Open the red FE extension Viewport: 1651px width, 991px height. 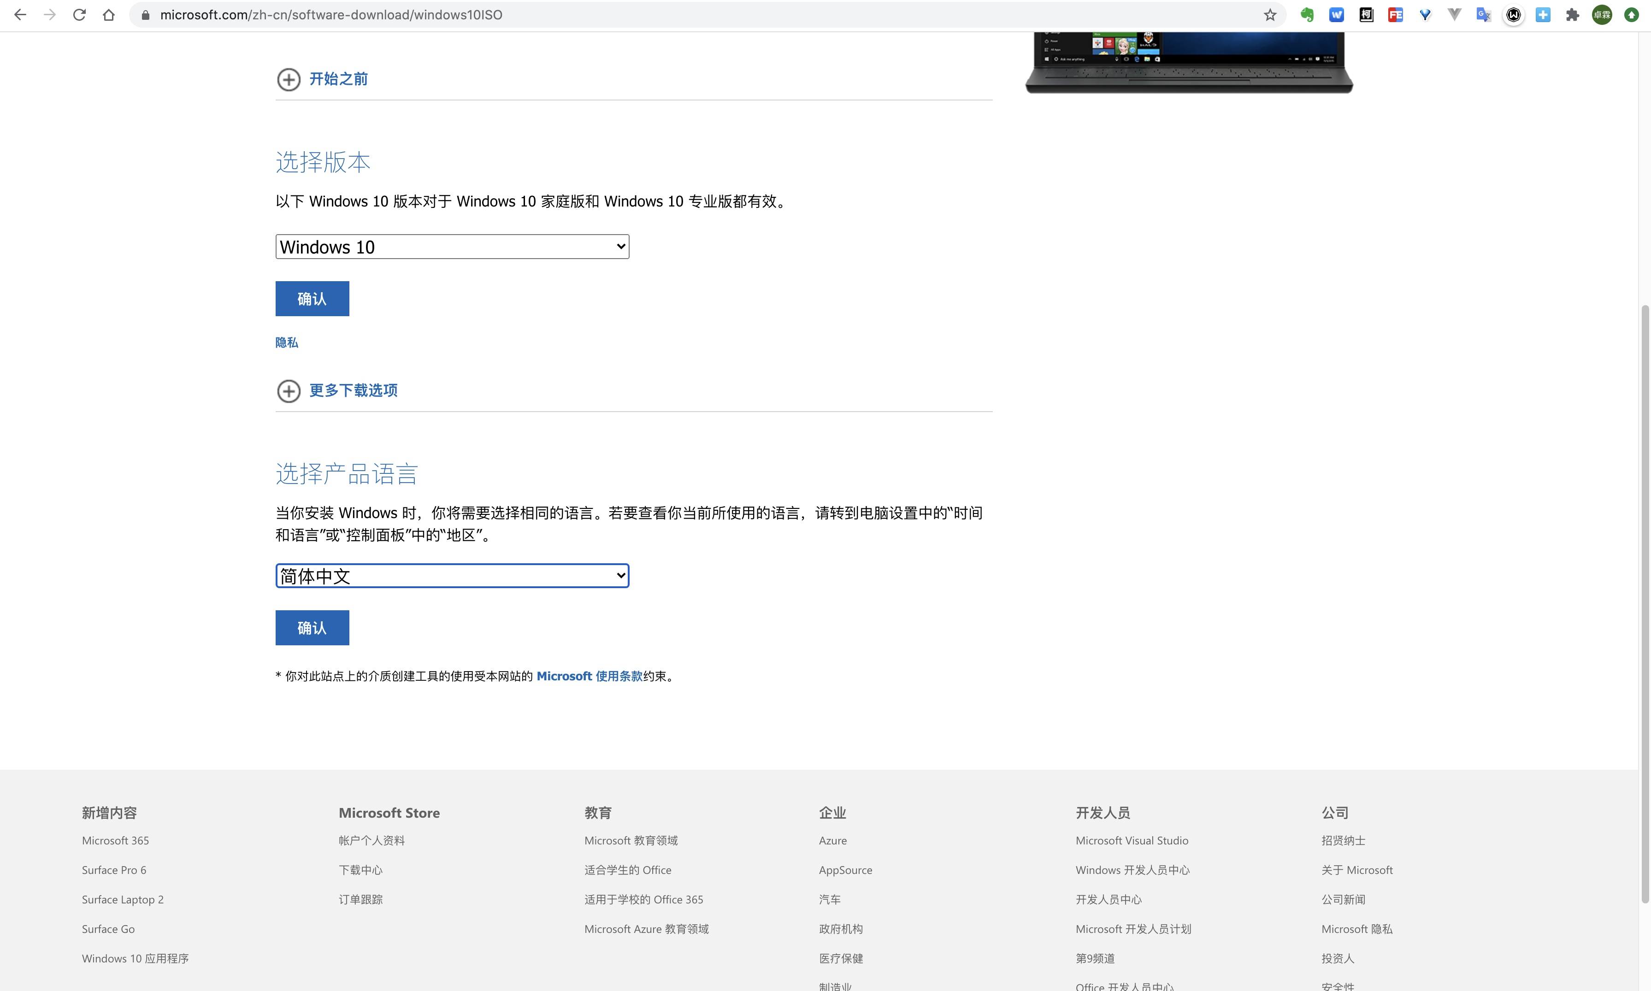[x=1395, y=15]
